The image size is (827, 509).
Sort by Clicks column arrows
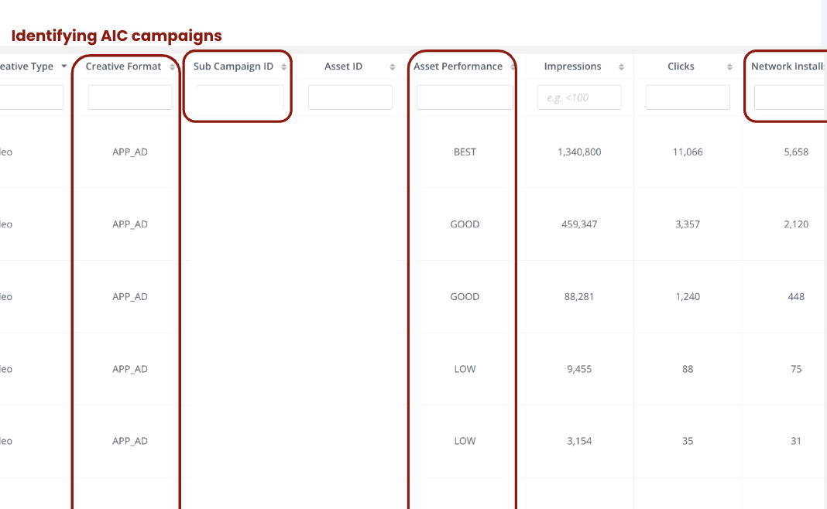[729, 67]
